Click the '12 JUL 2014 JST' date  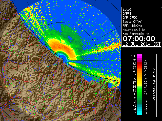tap(141, 44)
